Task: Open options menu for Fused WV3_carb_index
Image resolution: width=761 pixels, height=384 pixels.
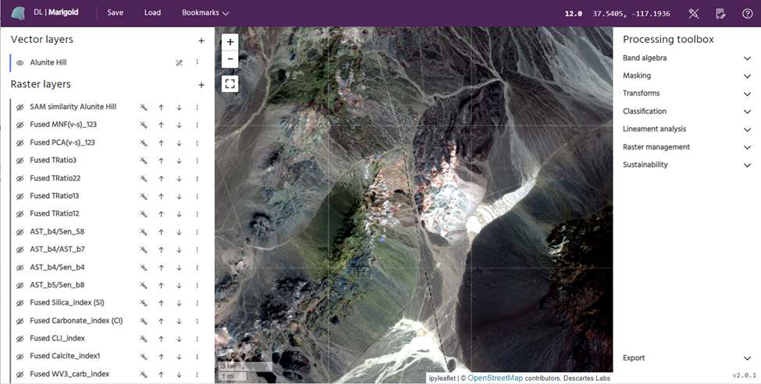Action: [197, 375]
